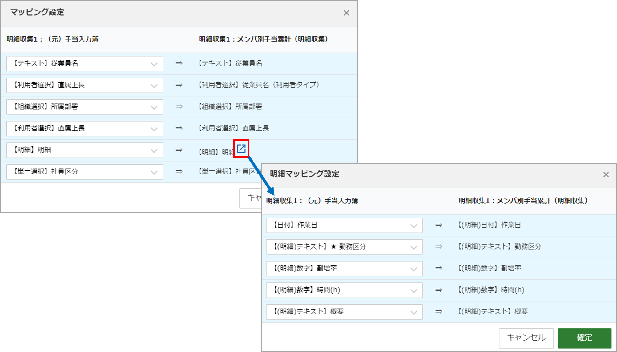Click キャンセル in the 明細マッピング設定 dialog
The height and width of the screenshot is (352, 617).
[526, 338]
